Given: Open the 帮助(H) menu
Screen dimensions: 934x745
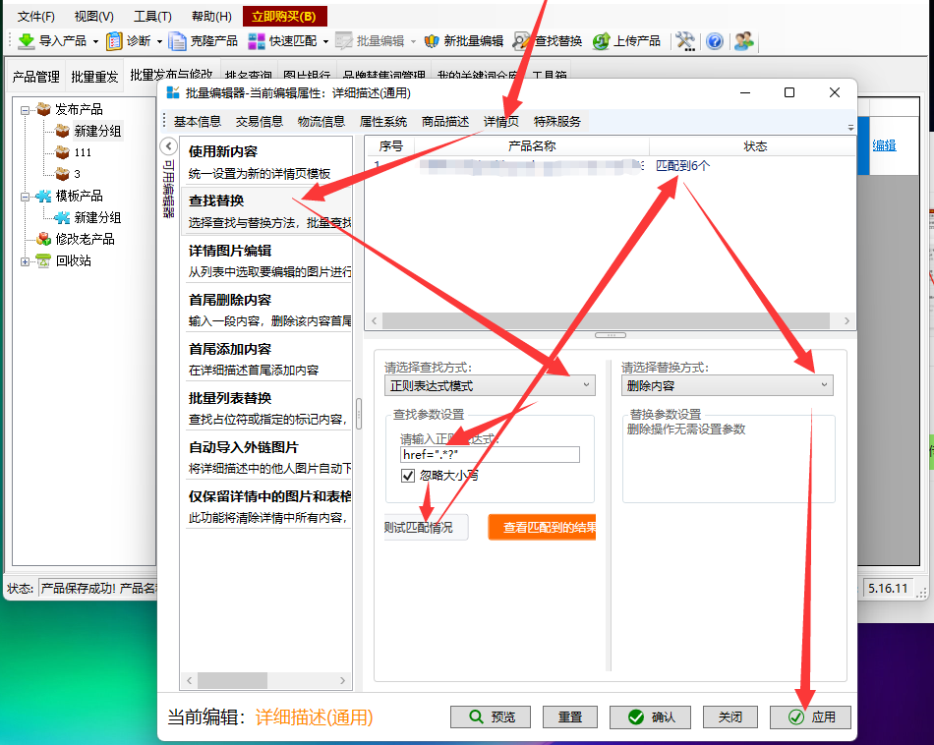Looking at the screenshot, I should point(211,16).
